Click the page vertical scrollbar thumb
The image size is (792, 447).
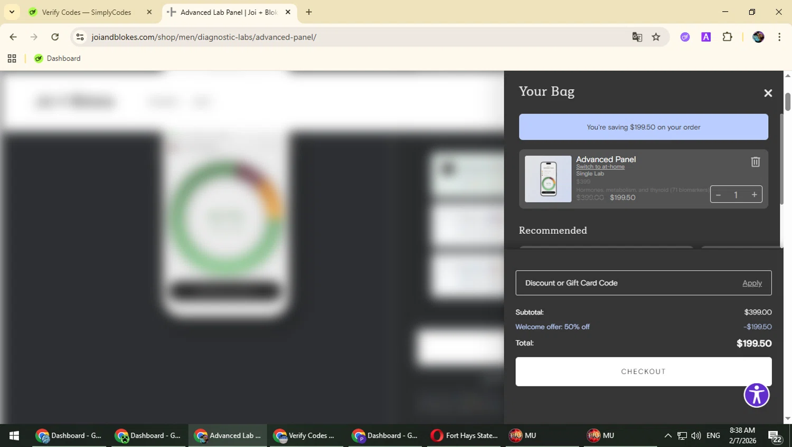(788, 101)
